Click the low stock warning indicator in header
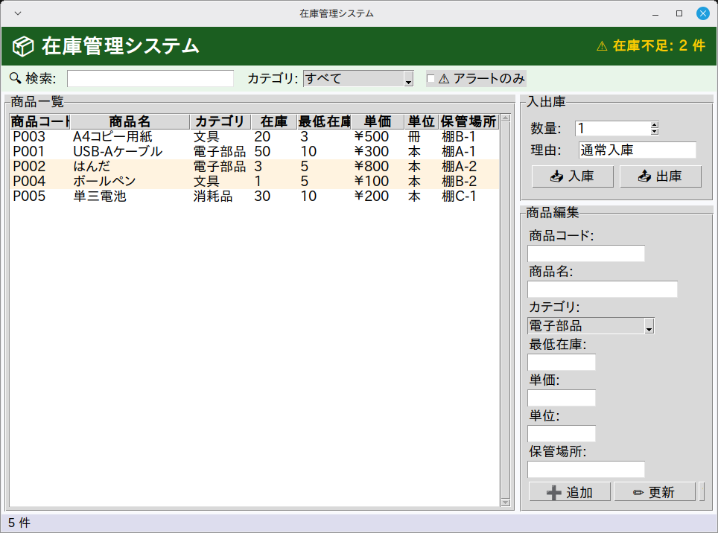This screenshot has width=718, height=533. pos(650,45)
